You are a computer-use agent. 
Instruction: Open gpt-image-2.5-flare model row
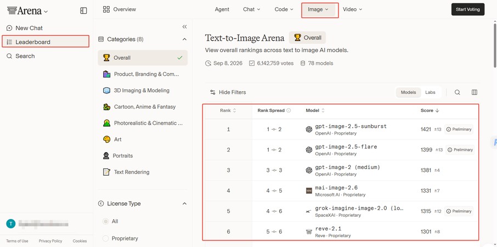[342, 150]
